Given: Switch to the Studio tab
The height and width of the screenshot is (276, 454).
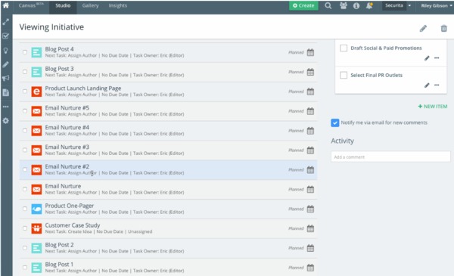Looking at the screenshot, I should coord(63,5).
